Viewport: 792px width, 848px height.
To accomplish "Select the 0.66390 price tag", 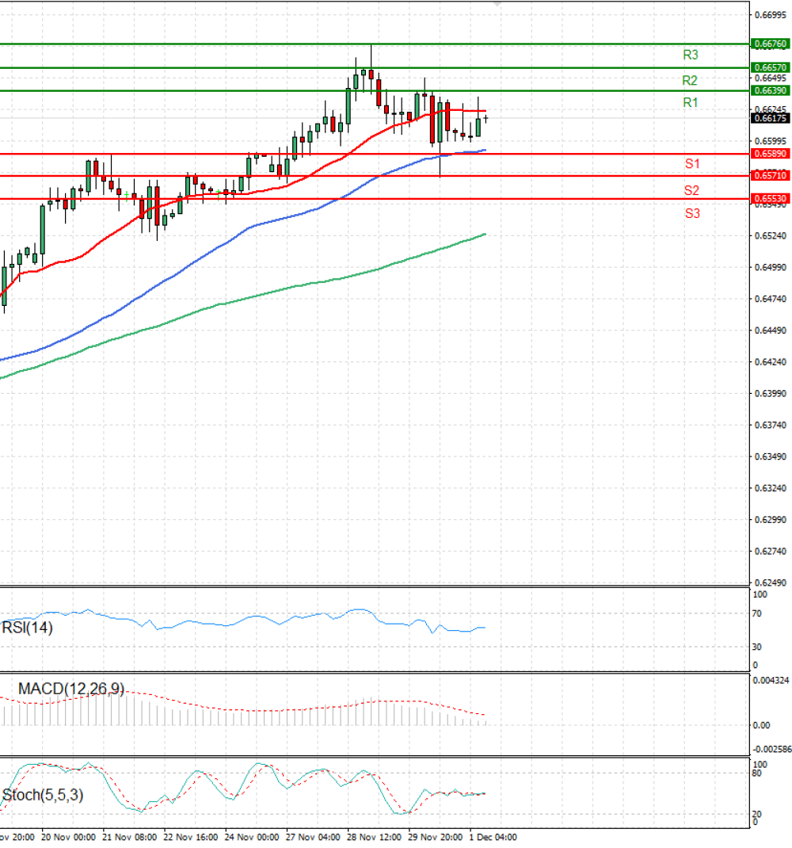I will click(x=771, y=90).
